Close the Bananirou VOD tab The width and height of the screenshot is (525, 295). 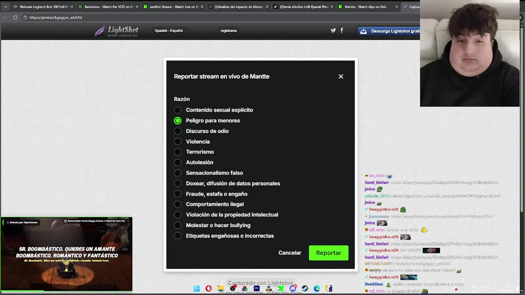point(137,7)
